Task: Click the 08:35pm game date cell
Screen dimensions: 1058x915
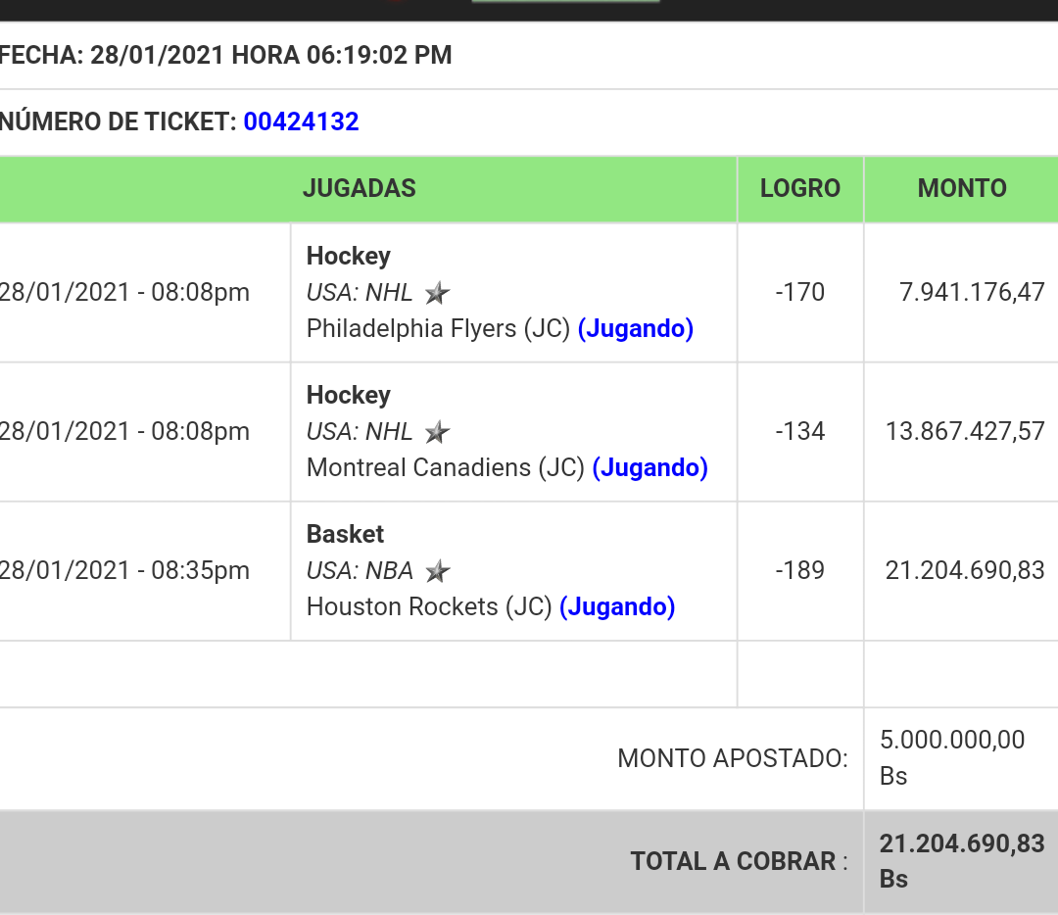Action: pyautogui.click(x=124, y=570)
